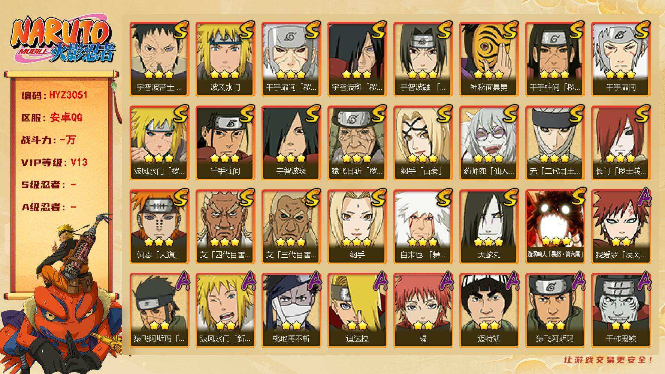Click the S rank badge on 宇智波斑 card
This screenshot has height=374, width=665.
(312, 114)
